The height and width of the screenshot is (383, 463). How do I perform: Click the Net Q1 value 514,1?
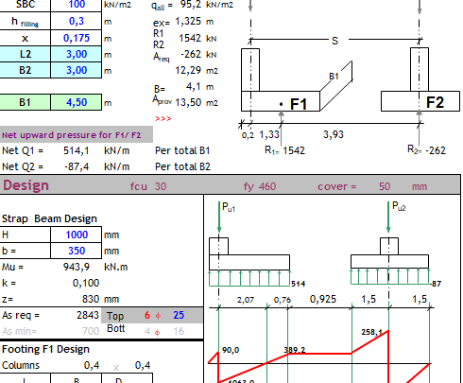point(77,150)
